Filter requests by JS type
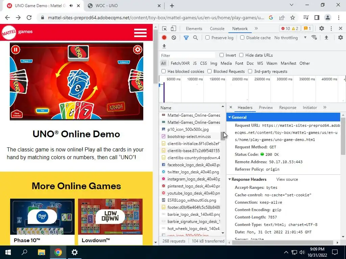This screenshot has height=259, width=346. [x=195, y=63]
